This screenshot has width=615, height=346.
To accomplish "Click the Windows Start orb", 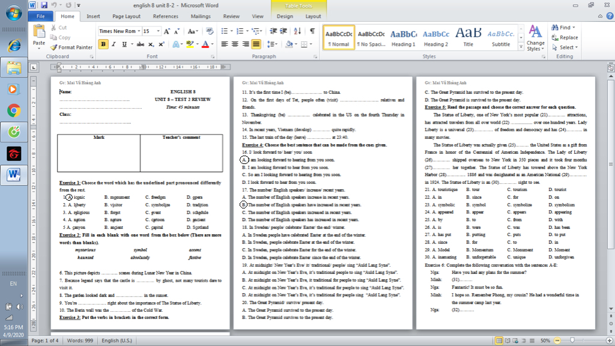I will point(14,13).
